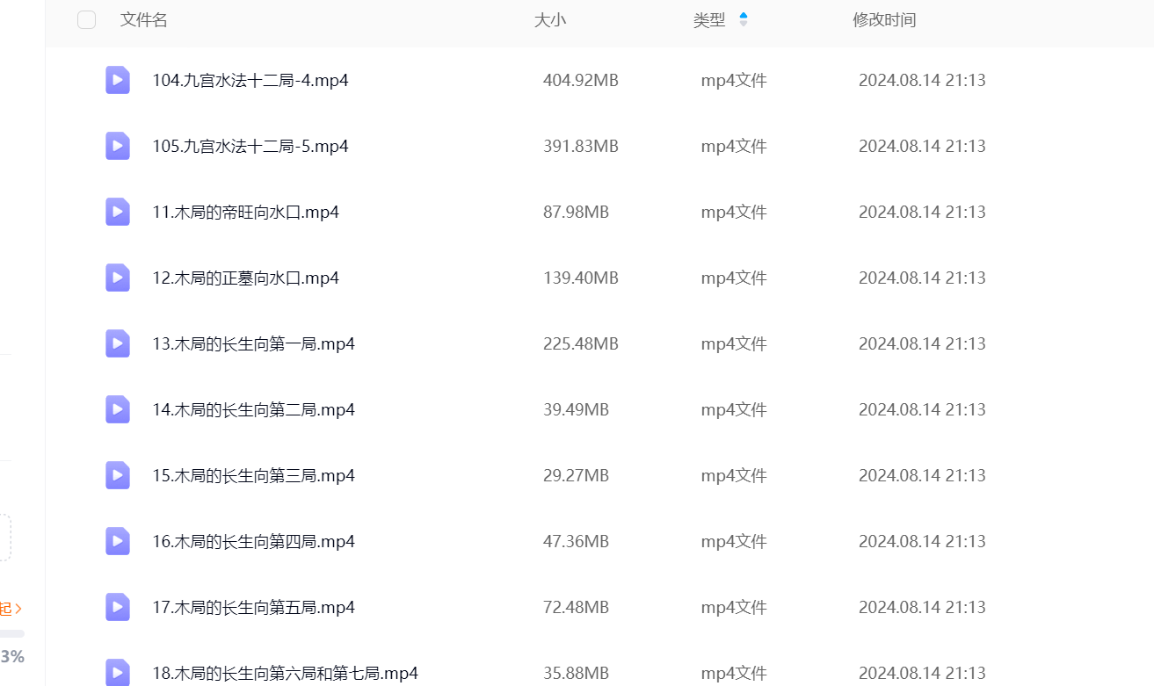Viewport: 1154px width, 686px height.
Task: Sort files by 大小 column header
Action: (x=549, y=20)
